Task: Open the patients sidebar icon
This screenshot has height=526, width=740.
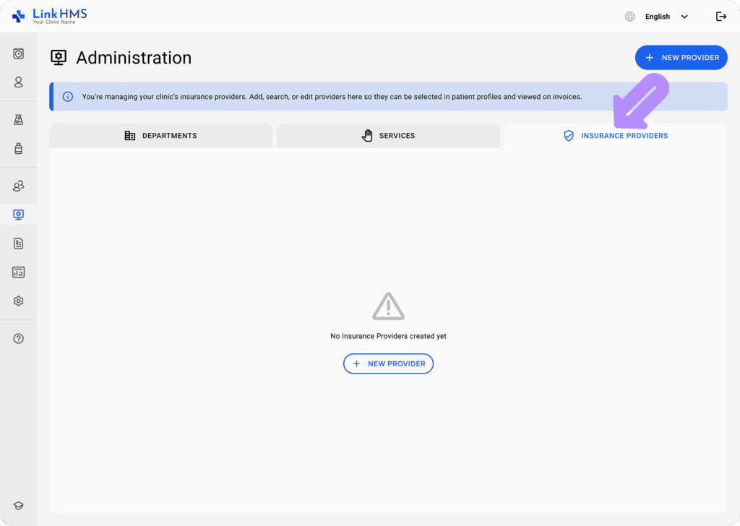Action: click(19, 82)
